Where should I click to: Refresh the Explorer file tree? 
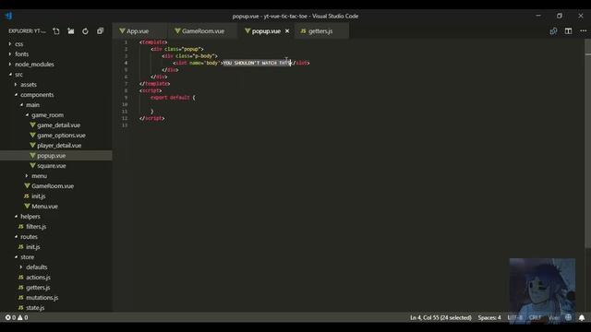[x=85, y=31]
